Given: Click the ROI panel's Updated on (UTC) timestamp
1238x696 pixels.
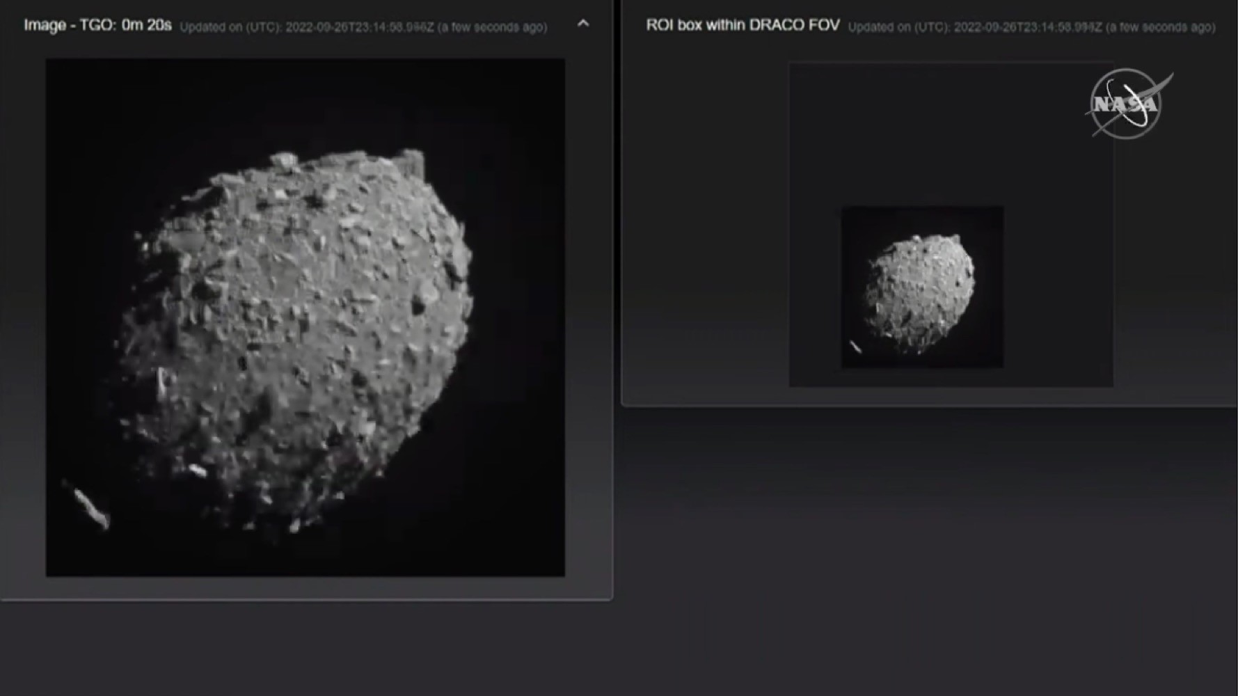Looking at the screenshot, I should coord(975,27).
